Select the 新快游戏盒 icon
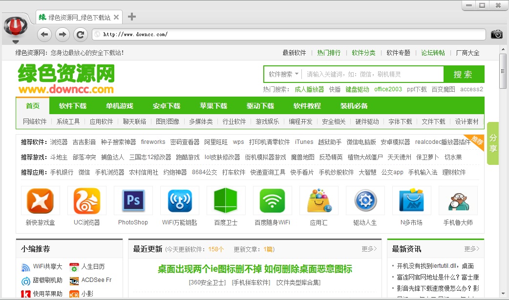 [40, 200]
